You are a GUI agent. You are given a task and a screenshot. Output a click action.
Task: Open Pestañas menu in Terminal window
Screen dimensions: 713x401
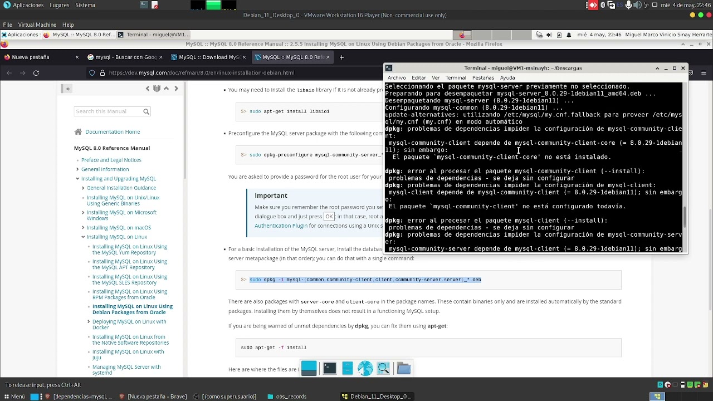(483, 77)
